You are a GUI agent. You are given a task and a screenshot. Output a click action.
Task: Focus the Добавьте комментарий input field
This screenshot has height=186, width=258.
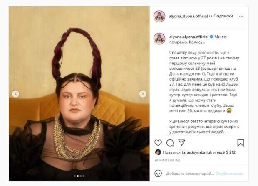click(190, 174)
